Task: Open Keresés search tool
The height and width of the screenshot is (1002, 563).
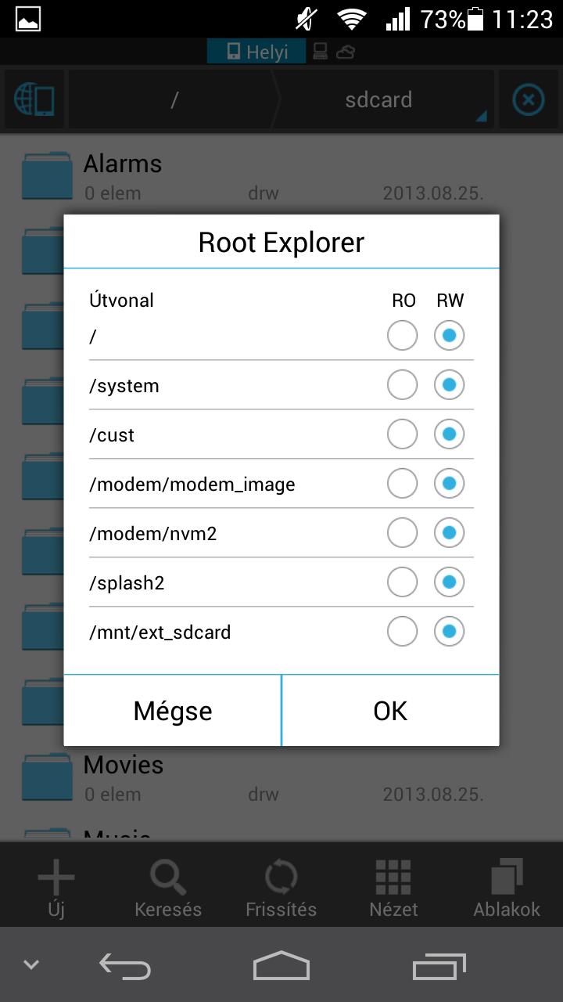Action: pos(168,889)
